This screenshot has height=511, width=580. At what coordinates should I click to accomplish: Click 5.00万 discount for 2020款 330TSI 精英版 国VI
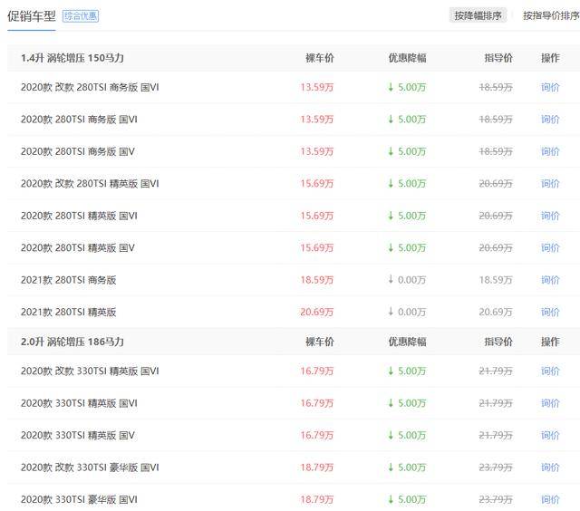click(x=407, y=403)
